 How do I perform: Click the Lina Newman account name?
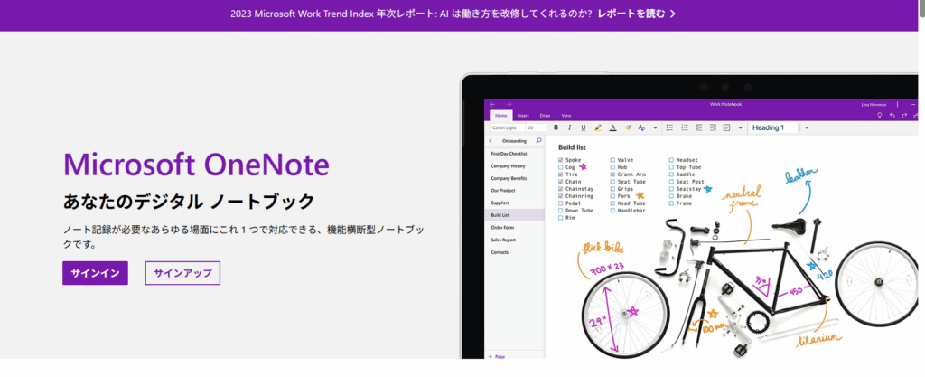click(874, 105)
